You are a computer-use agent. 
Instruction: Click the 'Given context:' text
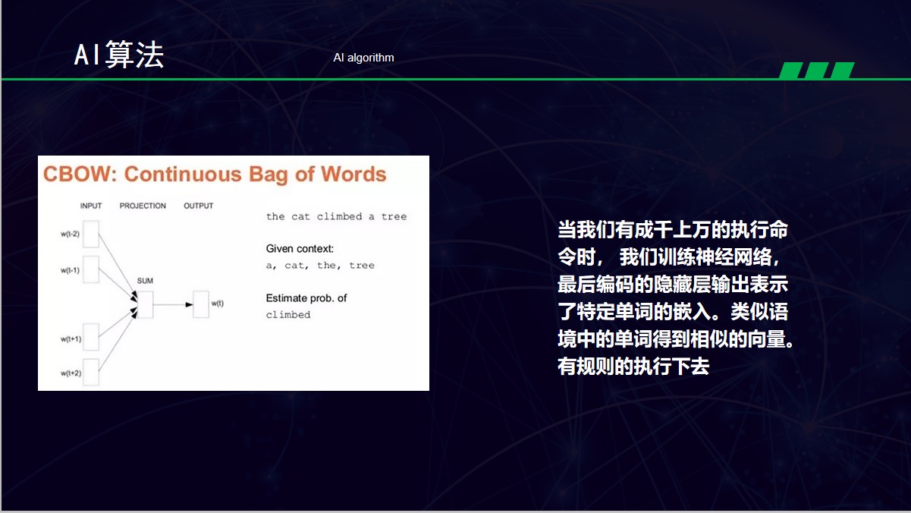pos(300,249)
